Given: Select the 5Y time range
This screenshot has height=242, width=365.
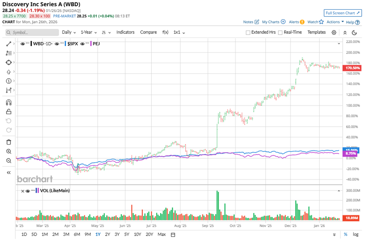Looking at the screenshot, I should click(127, 234).
